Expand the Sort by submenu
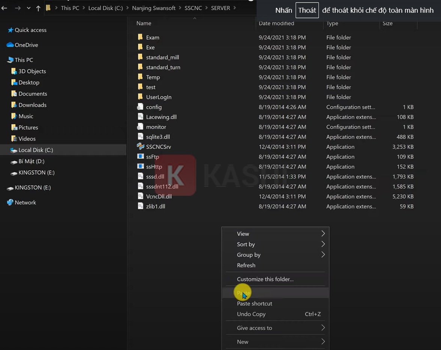The width and height of the screenshot is (441, 350). click(x=246, y=244)
